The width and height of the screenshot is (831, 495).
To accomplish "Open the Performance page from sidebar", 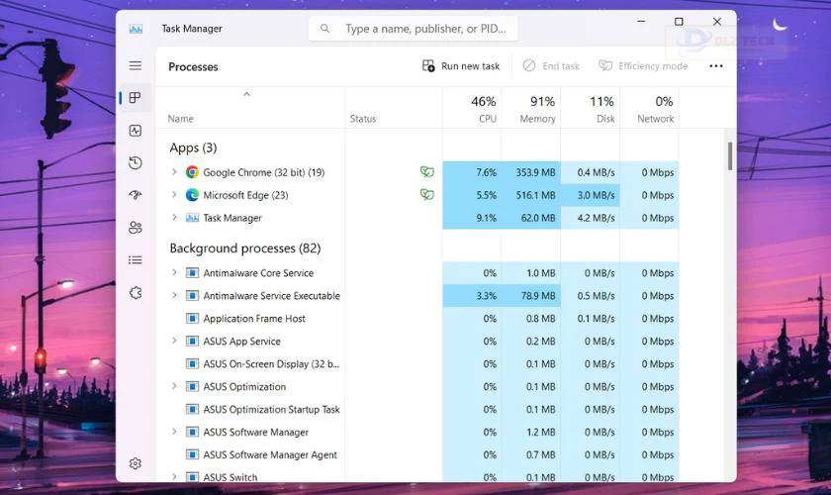I will pos(136,131).
